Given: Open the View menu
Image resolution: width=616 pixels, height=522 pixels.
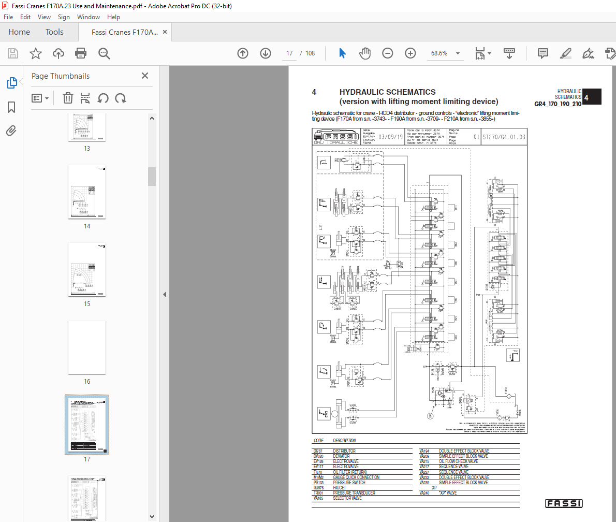Looking at the screenshot, I should [x=44, y=17].
